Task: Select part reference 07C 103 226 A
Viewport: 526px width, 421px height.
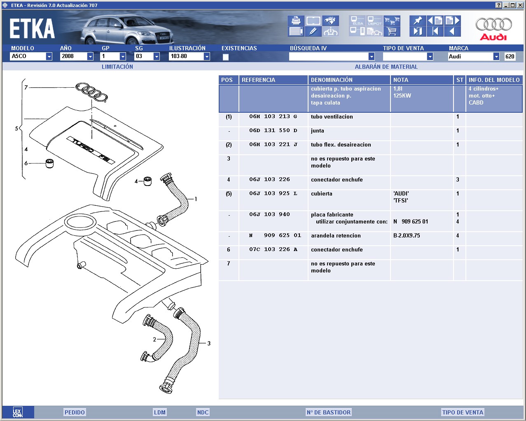Action: 273,249
